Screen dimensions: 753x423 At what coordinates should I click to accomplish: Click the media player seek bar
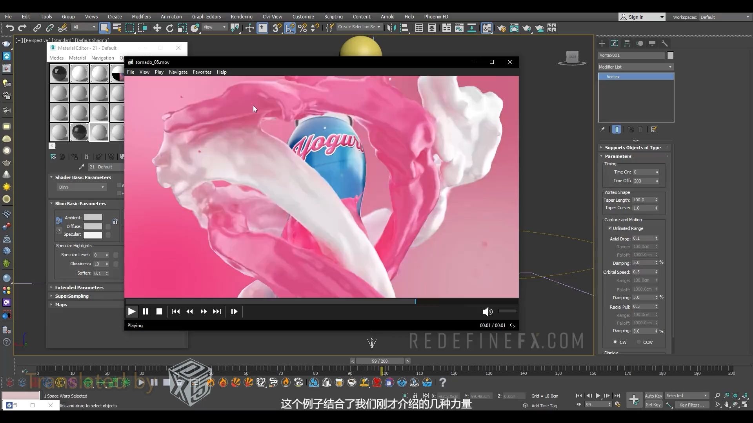(322, 302)
